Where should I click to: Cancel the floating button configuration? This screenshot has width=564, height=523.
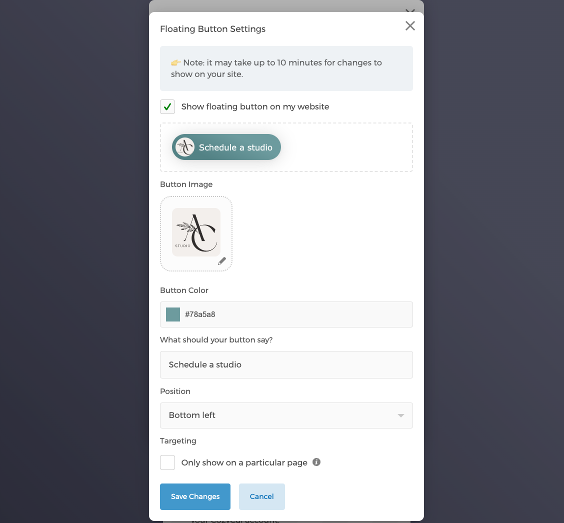click(x=261, y=496)
